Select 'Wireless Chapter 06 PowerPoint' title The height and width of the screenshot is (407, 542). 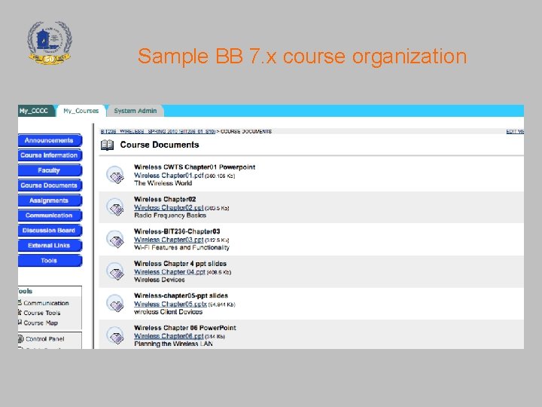185,328
